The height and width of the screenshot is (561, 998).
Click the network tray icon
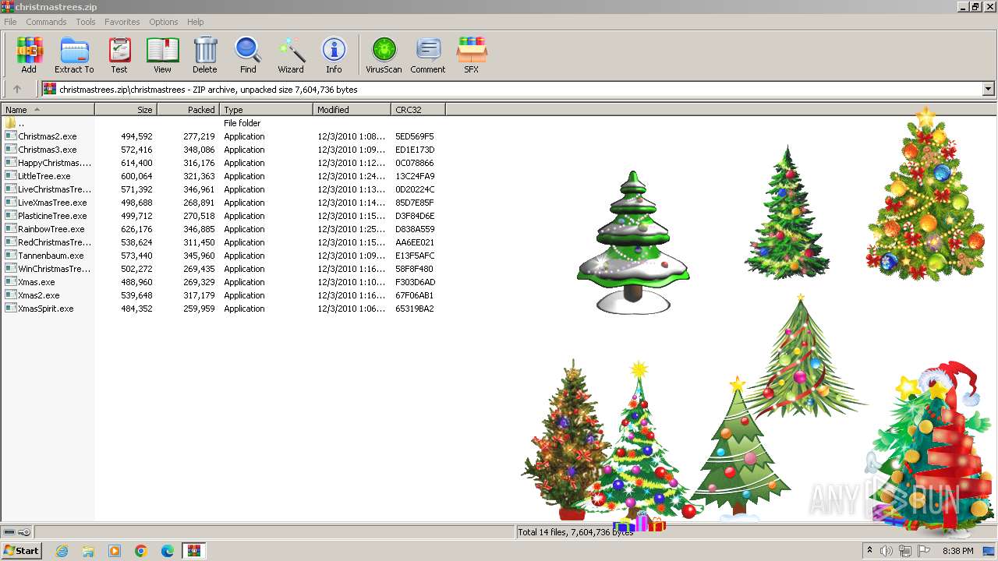point(905,551)
